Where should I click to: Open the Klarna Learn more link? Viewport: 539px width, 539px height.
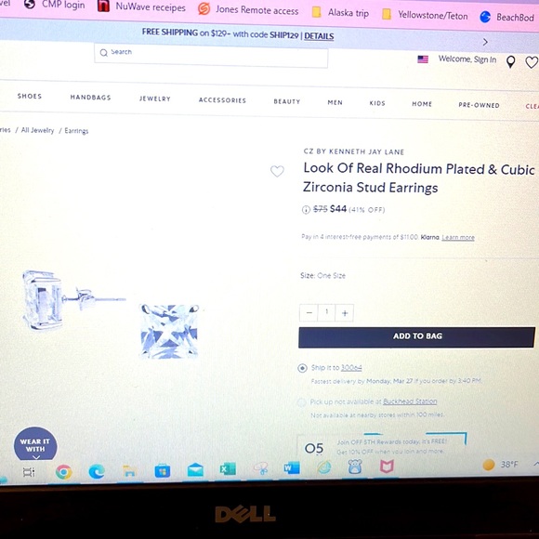[458, 238]
